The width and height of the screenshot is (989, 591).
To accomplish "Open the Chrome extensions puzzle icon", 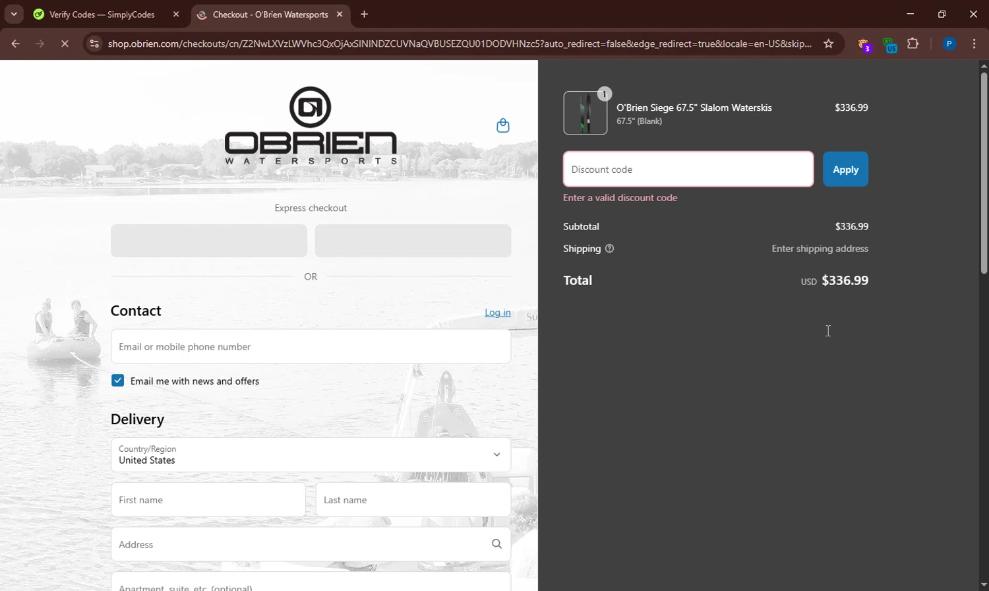I will tap(913, 44).
